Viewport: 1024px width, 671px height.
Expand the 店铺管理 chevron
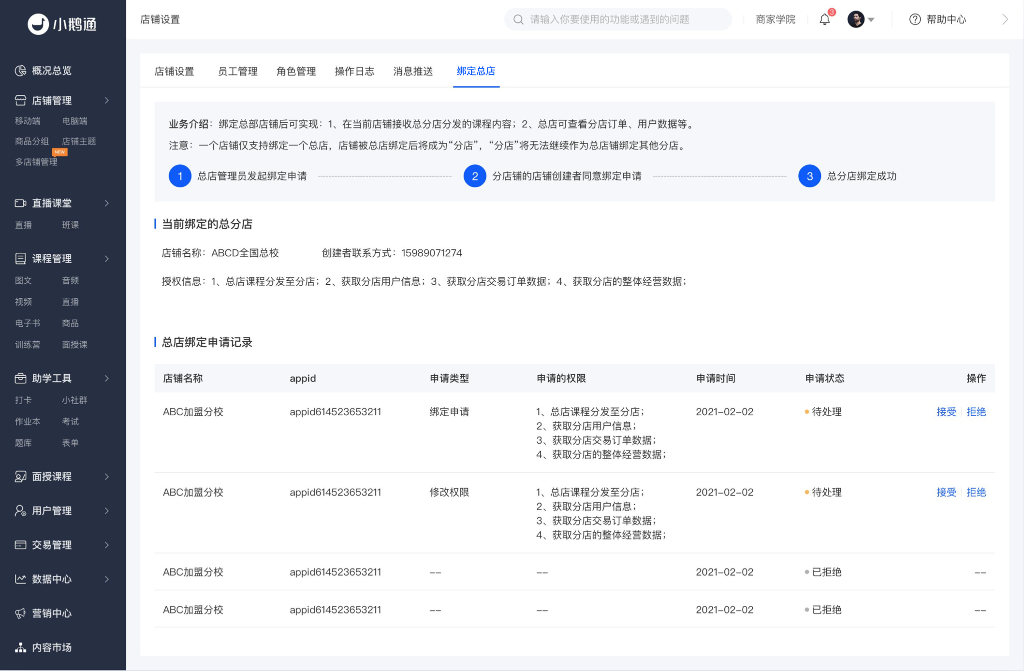pos(107,100)
